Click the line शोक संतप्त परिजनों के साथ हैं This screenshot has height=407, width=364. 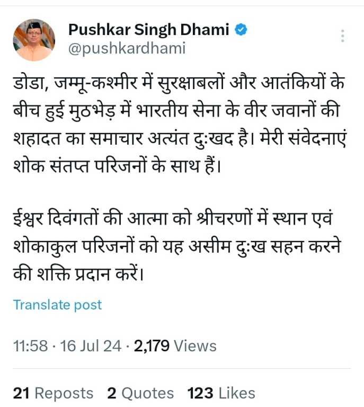coord(117,166)
